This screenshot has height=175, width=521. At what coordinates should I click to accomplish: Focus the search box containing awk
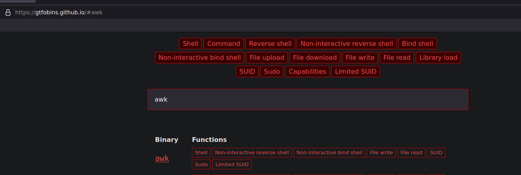point(308,99)
